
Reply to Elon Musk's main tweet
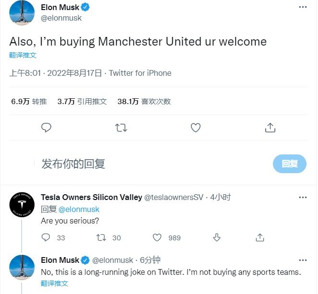tap(46, 128)
